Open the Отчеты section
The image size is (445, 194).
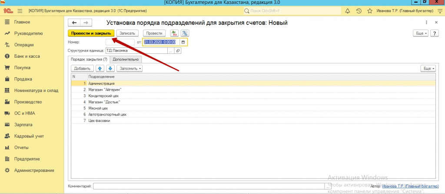pos(21,148)
